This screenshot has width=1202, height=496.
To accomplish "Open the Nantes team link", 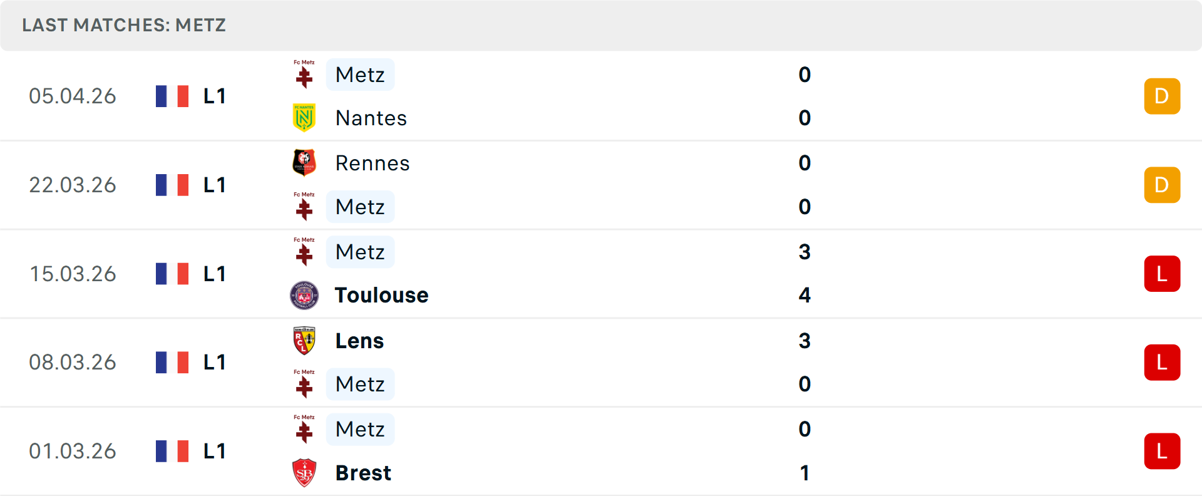I will click(371, 118).
